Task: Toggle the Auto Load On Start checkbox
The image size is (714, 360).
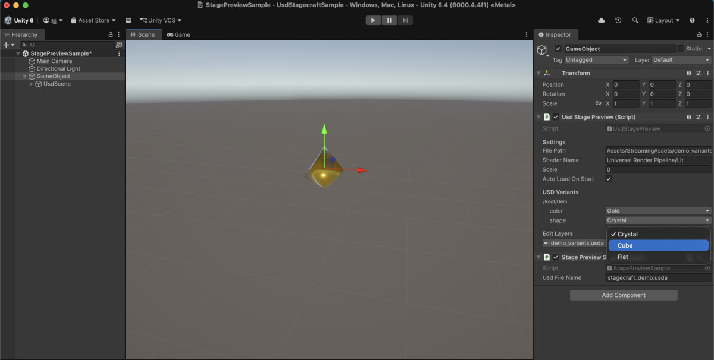Action: coord(608,179)
